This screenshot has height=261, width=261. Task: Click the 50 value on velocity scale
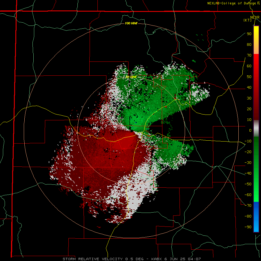click(x=249, y=77)
